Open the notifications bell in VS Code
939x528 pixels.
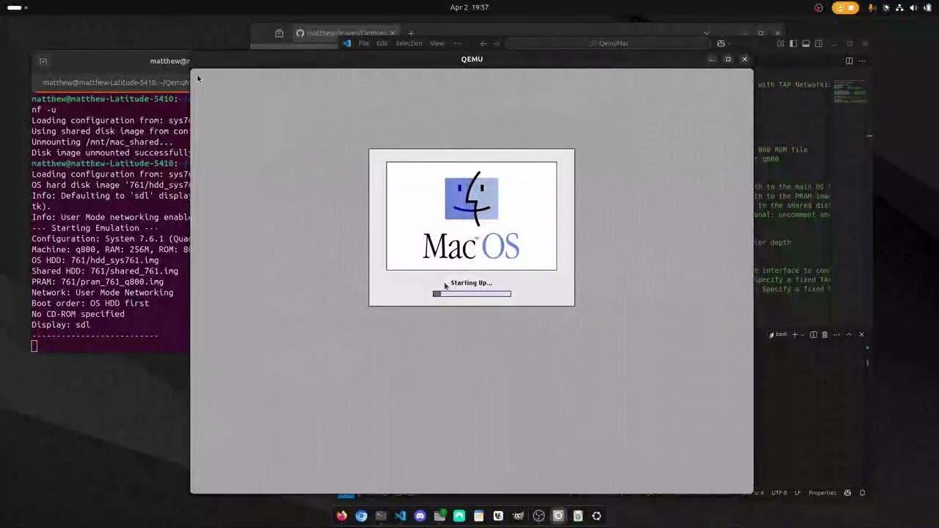click(x=862, y=493)
